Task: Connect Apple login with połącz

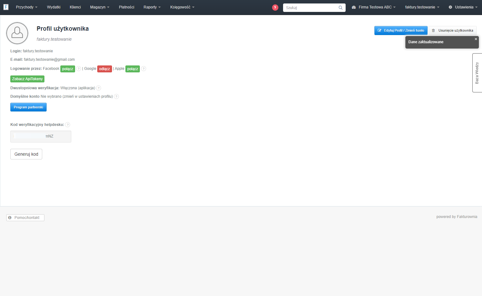Action: [133, 69]
